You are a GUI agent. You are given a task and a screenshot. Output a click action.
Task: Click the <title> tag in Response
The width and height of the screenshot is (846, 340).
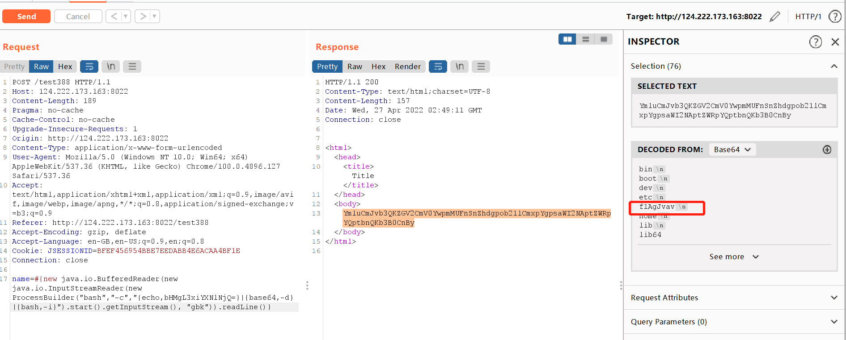pyautogui.click(x=359, y=166)
